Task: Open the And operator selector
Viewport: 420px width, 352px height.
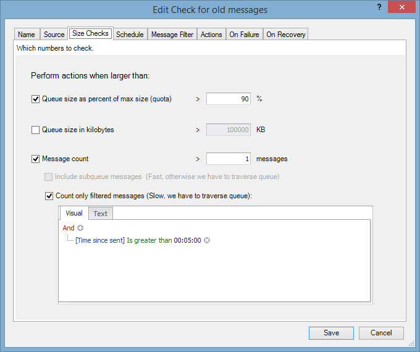Action: click(x=69, y=228)
